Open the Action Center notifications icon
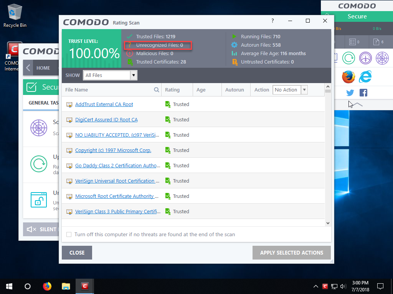 (380, 286)
